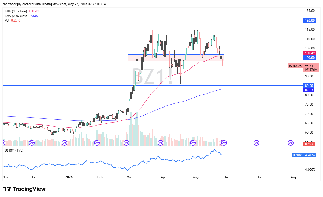The width and height of the screenshot is (323, 197).
Task: Click the shaded rectangle zone around 100.00
Action: click(176, 58)
